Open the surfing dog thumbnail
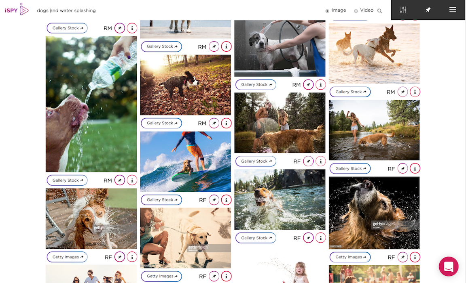466x283 pixels. point(185,161)
